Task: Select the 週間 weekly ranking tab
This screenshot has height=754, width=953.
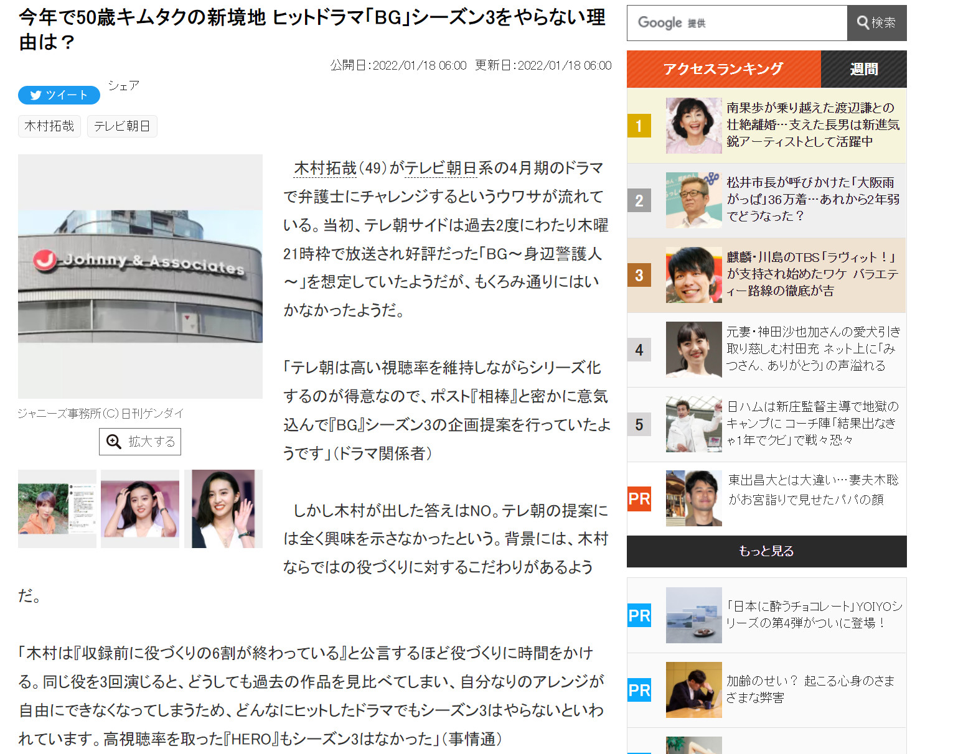Action: [863, 69]
